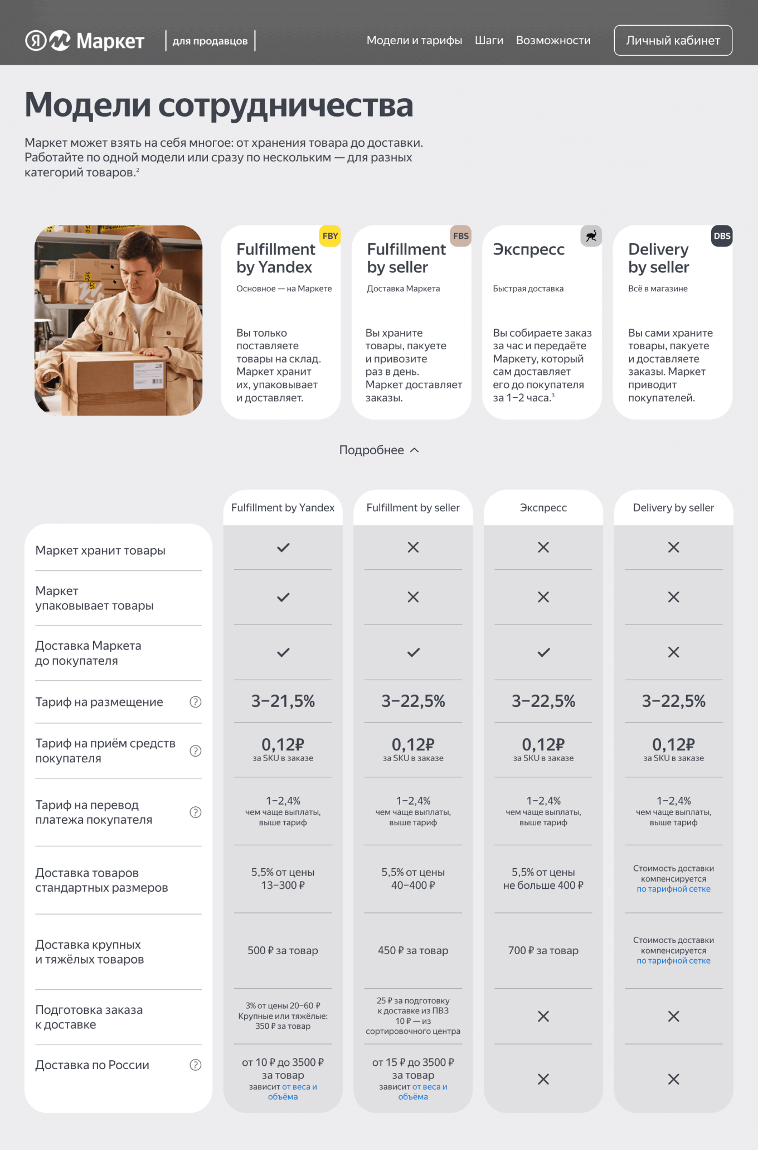Click the Доставка товаров стандартных размеров row label
This screenshot has height=1150, width=758.
pyautogui.click(x=101, y=880)
